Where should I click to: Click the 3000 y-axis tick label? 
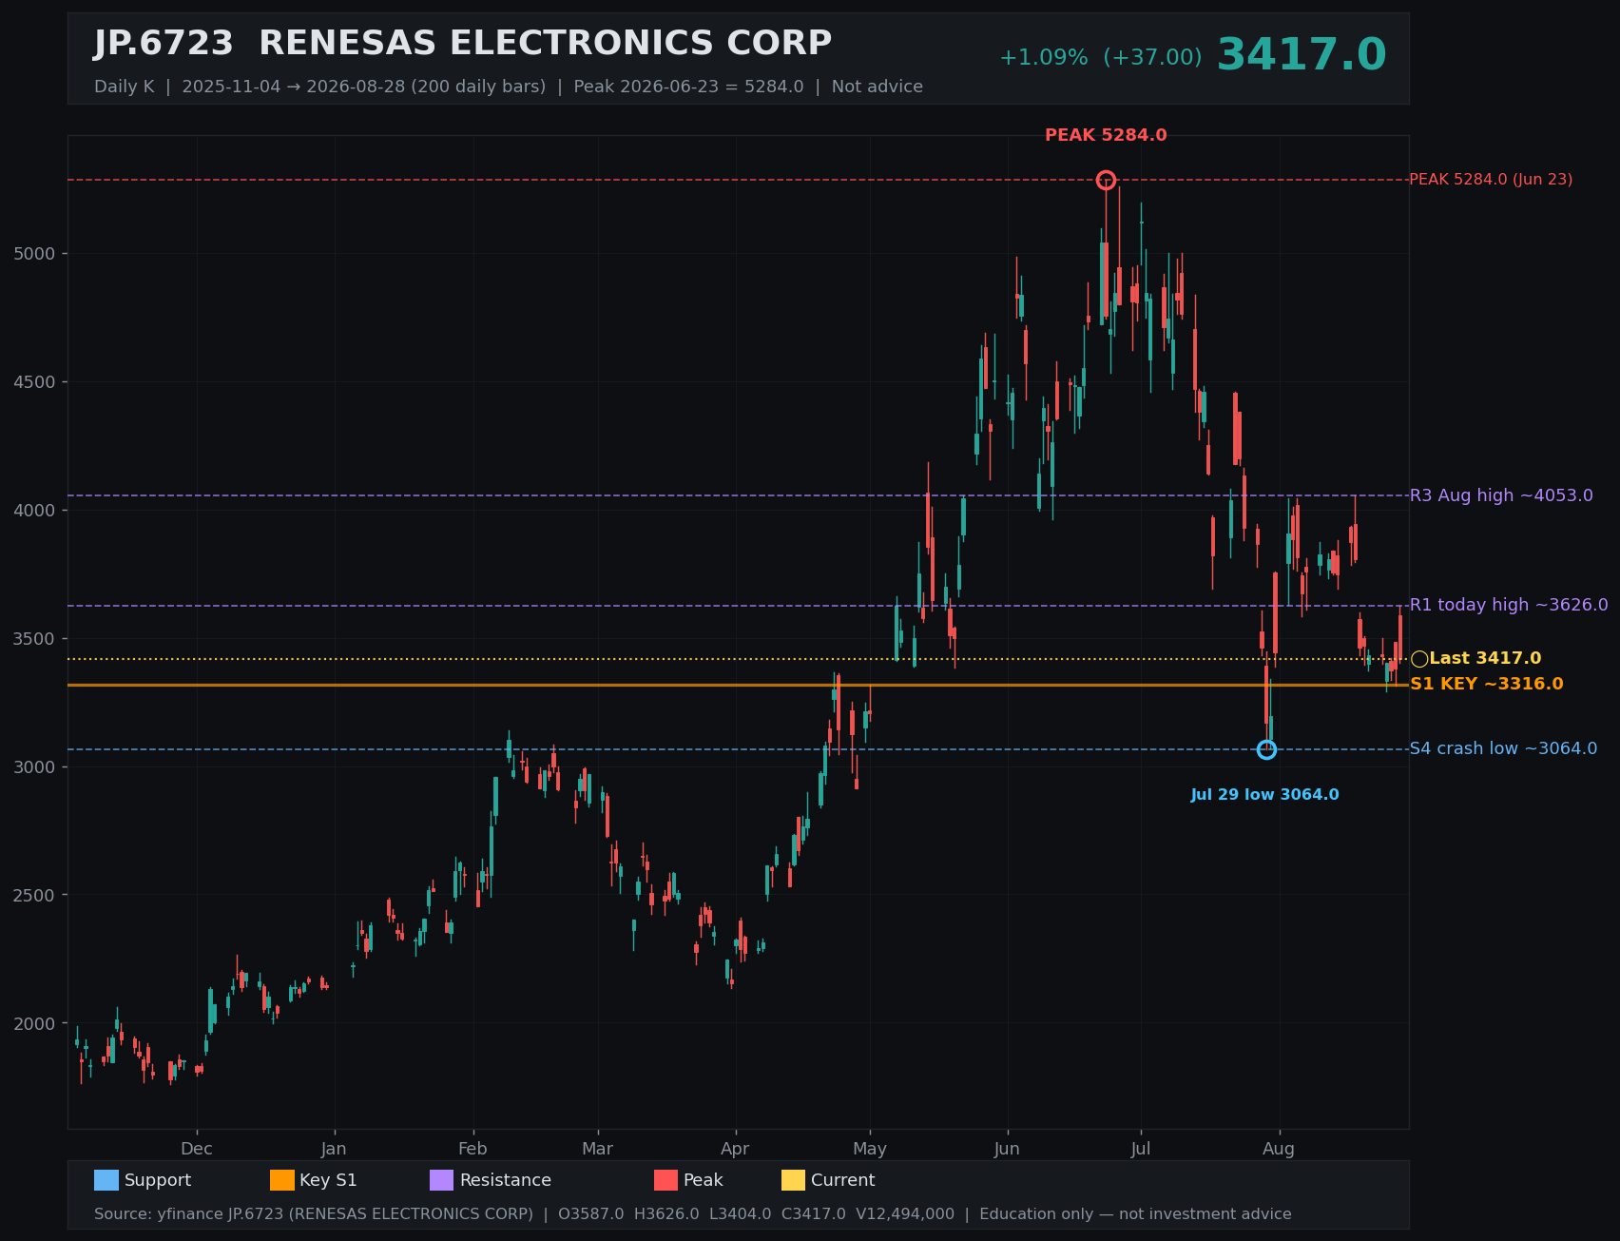pos(35,767)
